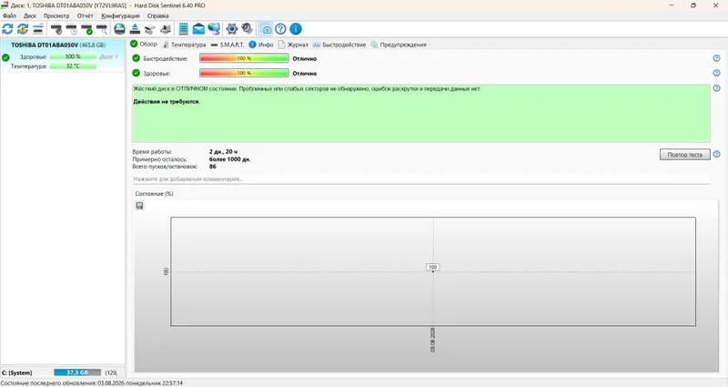Click the horizontal bars toolbar icon

[38, 29]
